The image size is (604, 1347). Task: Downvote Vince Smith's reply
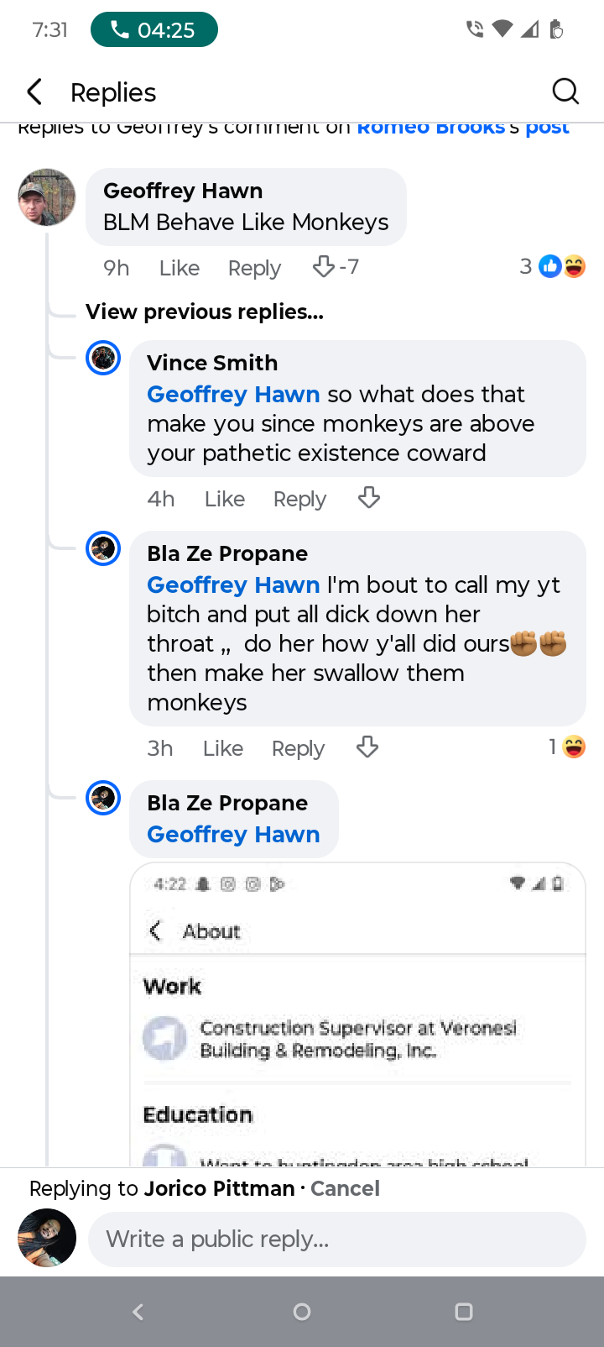(369, 498)
